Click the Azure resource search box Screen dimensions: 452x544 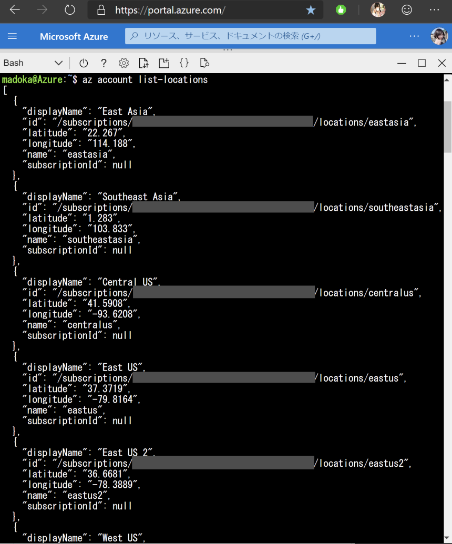(x=250, y=36)
